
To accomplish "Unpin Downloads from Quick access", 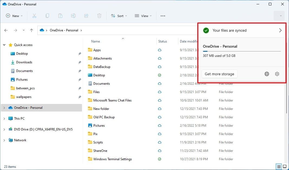I will tap(80, 62).
